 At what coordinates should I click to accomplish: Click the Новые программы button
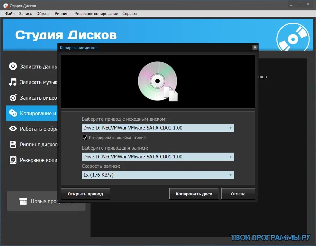(x=46, y=201)
